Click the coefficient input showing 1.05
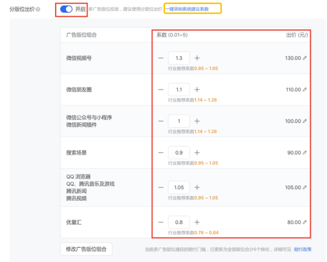Viewport: 327px width, 262px height. (179, 188)
